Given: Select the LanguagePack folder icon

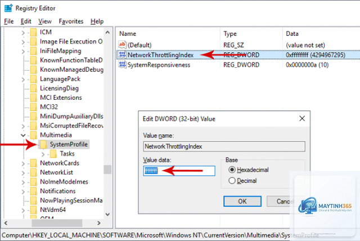Looking at the screenshot, I should coord(34,79).
